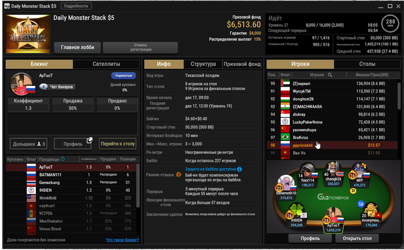Click the Перейти к столу button
404x250 pixels.
pos(118,144)
